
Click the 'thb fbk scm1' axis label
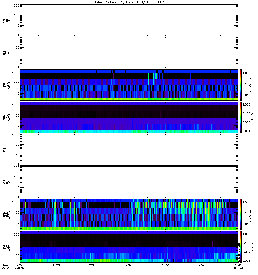tap(7, 117)
